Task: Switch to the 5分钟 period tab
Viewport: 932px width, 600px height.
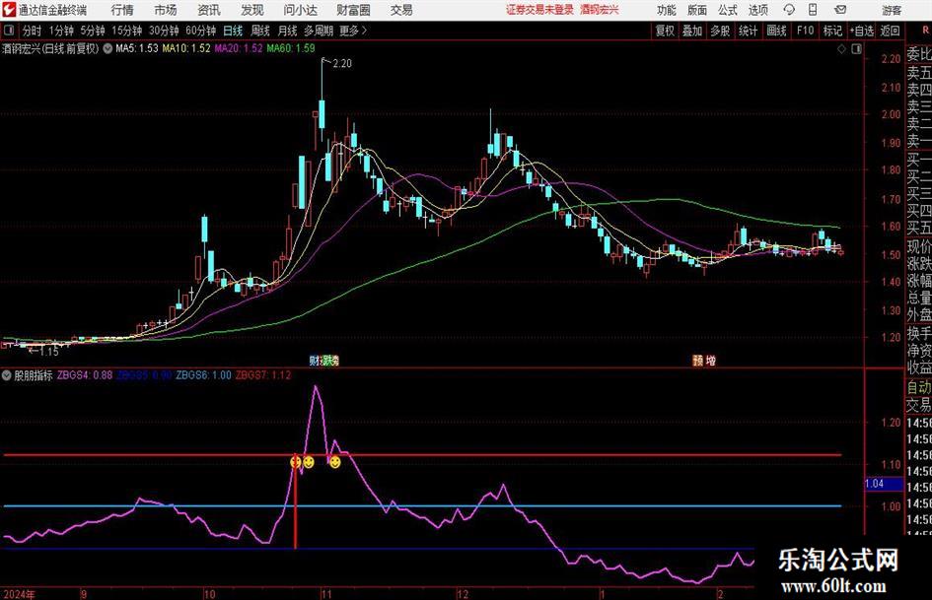Action: pyautogui.click(x=93, y=31)
